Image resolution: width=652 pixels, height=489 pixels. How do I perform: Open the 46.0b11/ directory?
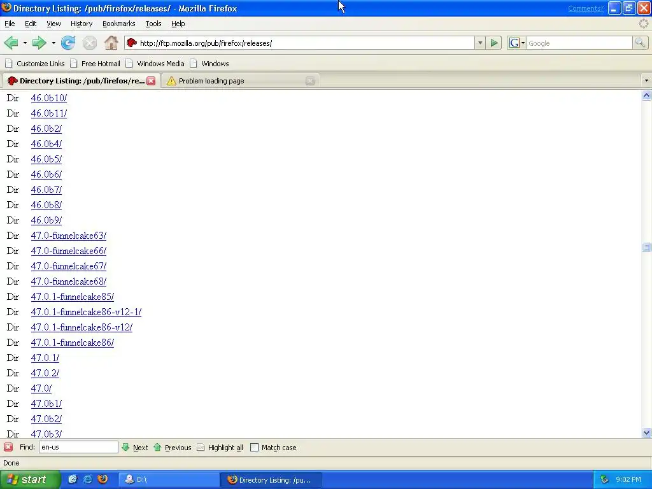point(48,113)
